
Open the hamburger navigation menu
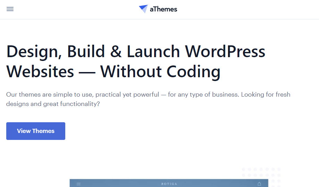10,9
